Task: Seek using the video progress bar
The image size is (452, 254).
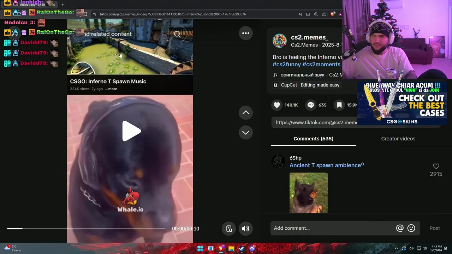Action: [x=86, y=229]
